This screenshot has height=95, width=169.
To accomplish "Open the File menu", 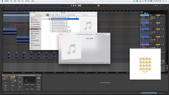I will click(11, 1).
